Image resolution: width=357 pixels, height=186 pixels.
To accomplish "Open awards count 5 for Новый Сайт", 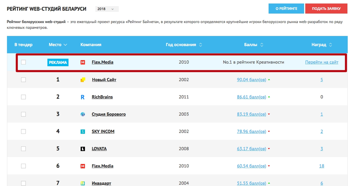I will coord(322,80).
